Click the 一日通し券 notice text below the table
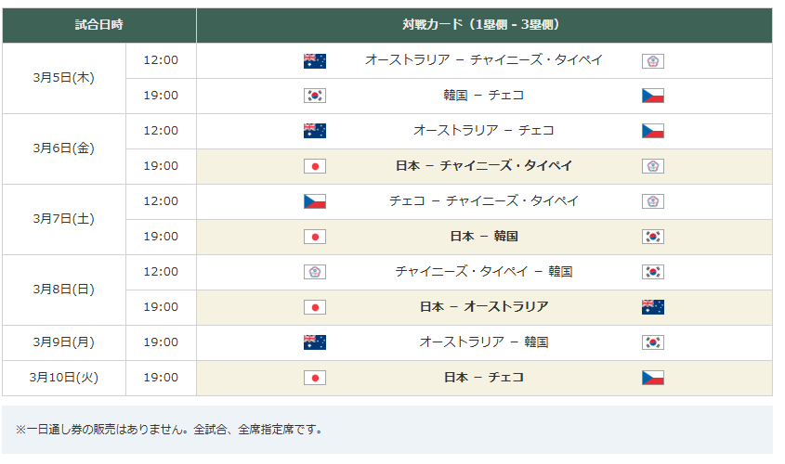The width and height of the screenshot is (785, 464). tap(169, 430)
